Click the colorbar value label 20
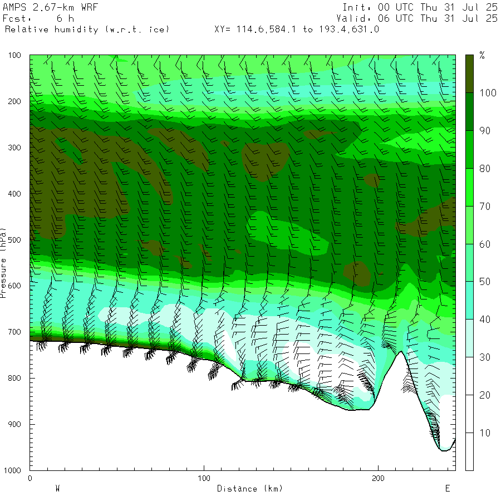The width and height of the screenshot is (501, 501). tap(485, 395)
